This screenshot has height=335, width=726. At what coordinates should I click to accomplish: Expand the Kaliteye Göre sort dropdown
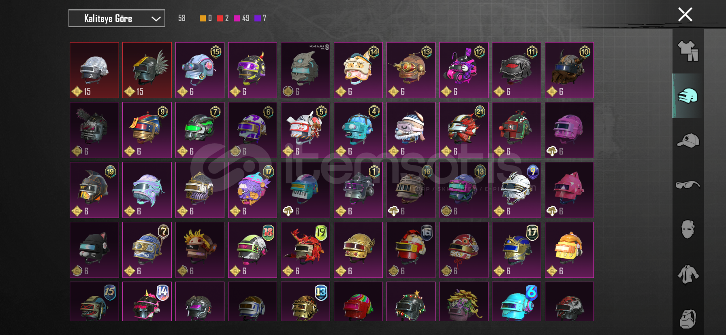coord(117,18)
